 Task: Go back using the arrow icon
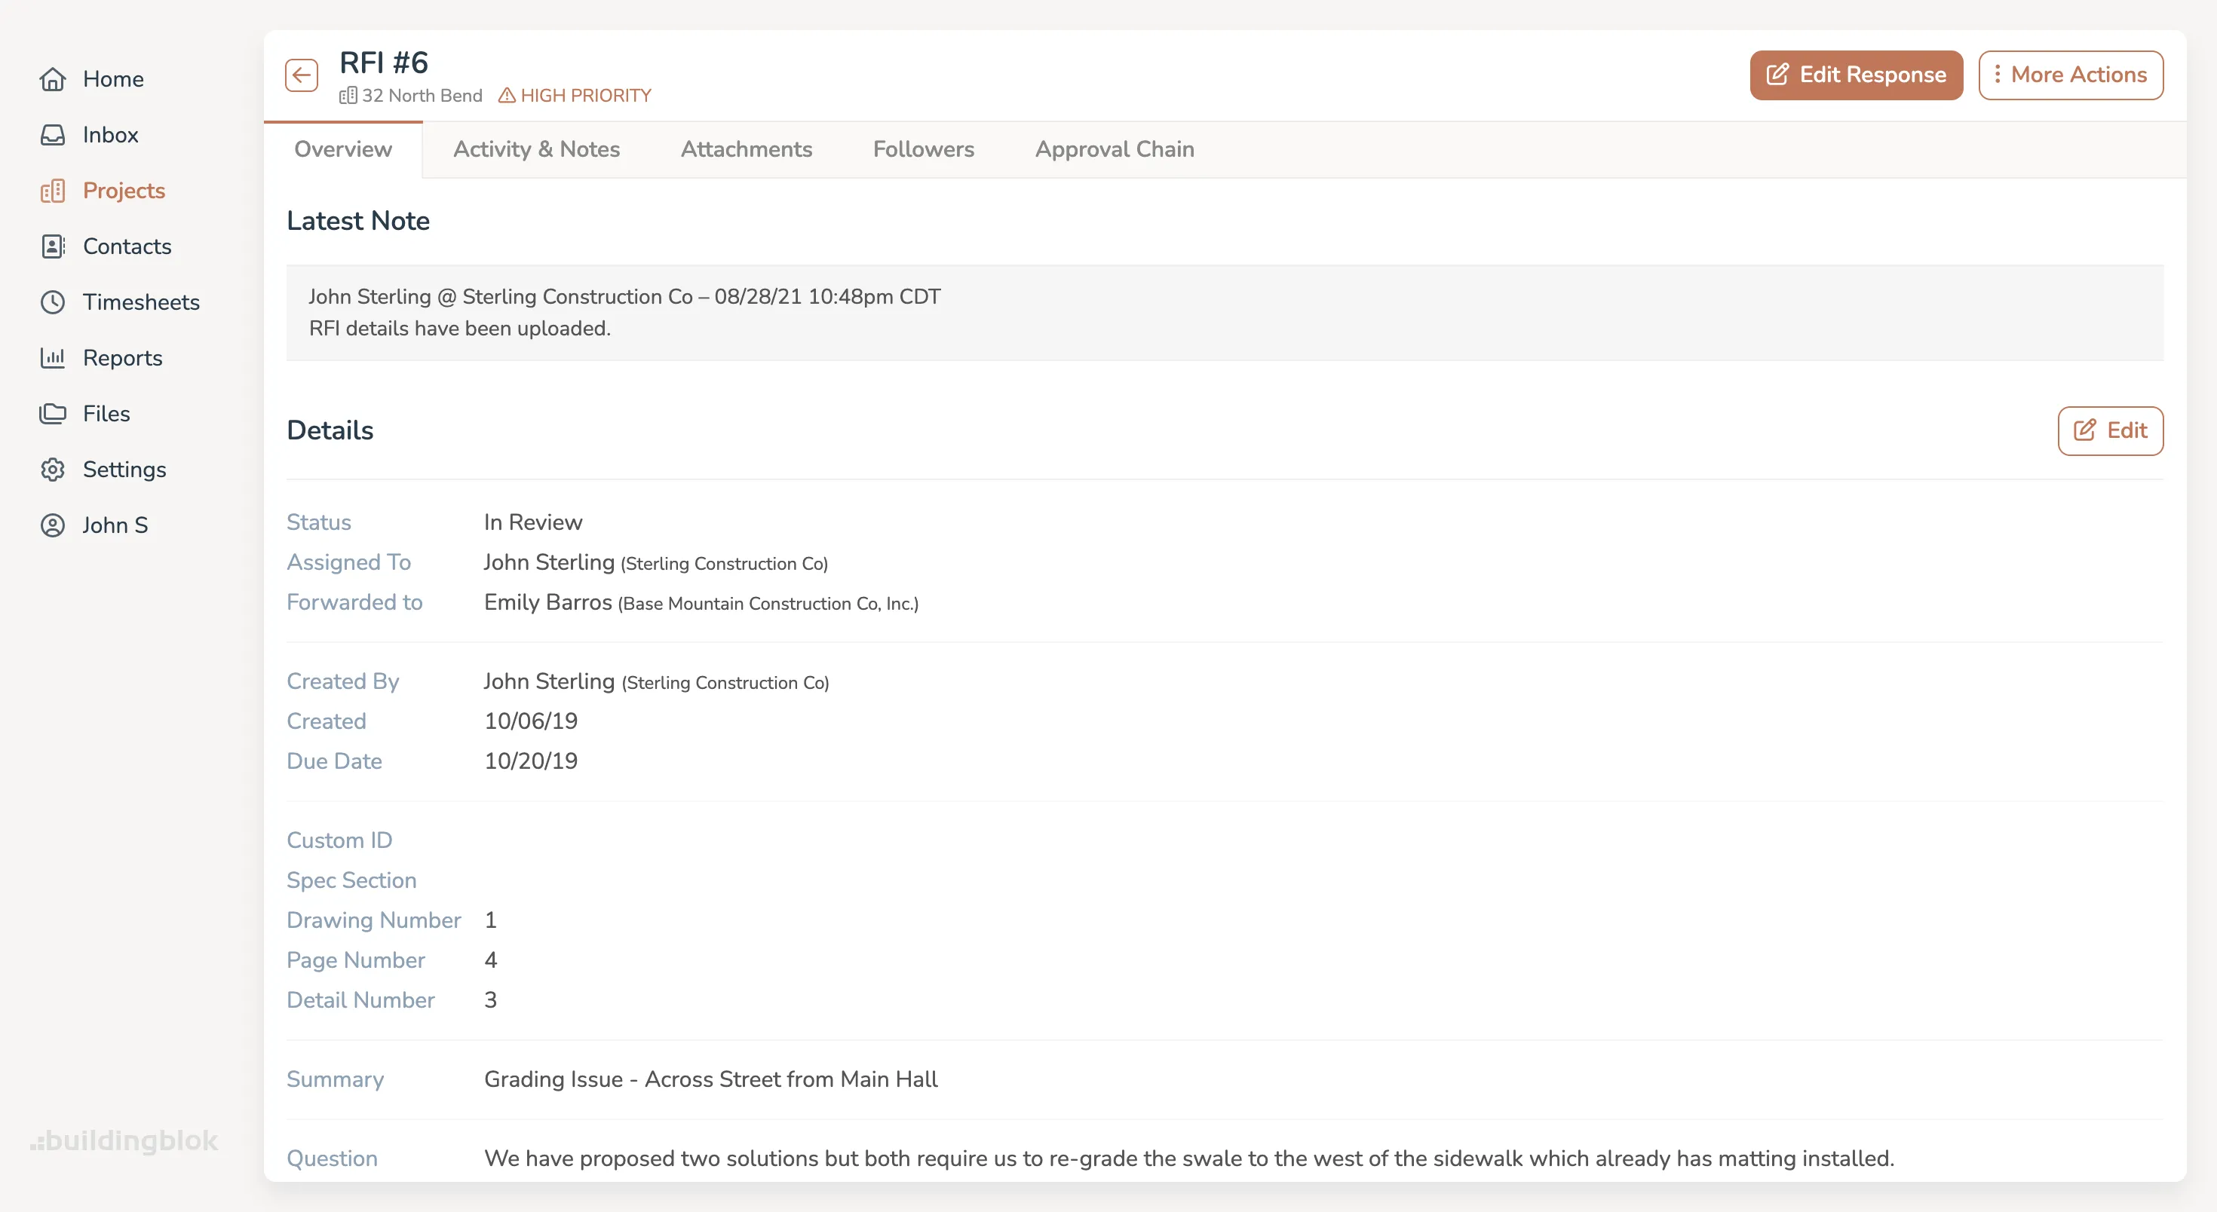coord(300,75)
